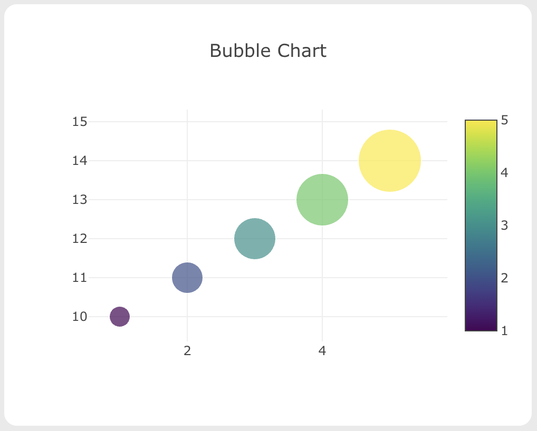Click the x-axis tick label 2

187,351
